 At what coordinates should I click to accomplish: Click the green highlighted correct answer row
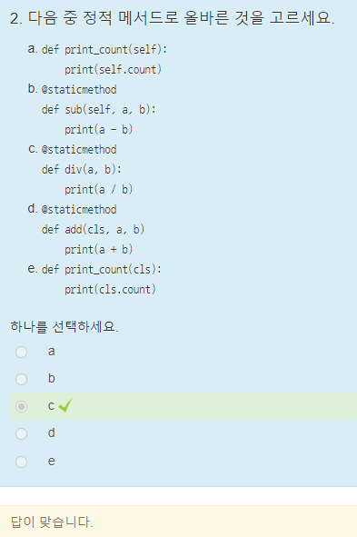(183, 406)
